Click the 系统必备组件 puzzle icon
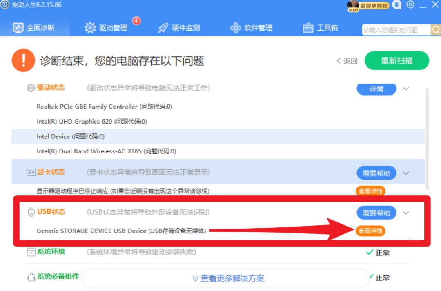This screenshot has height=291, width=441. click(31, 277)
